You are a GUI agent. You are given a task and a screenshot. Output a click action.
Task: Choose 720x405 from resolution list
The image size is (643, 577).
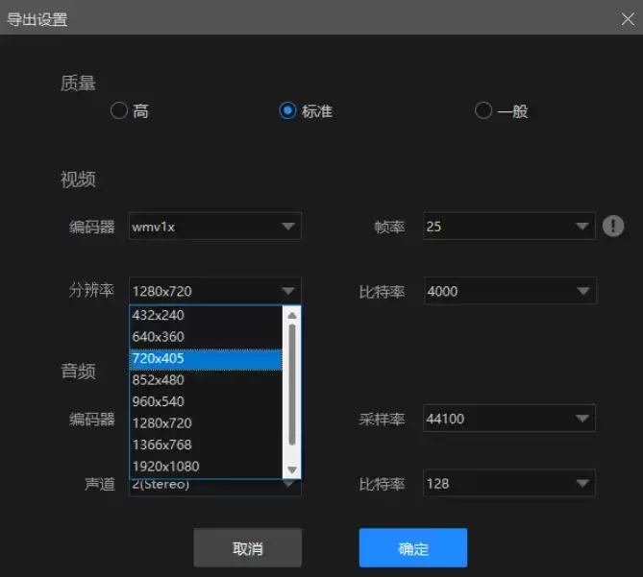[x=207, y=358]
